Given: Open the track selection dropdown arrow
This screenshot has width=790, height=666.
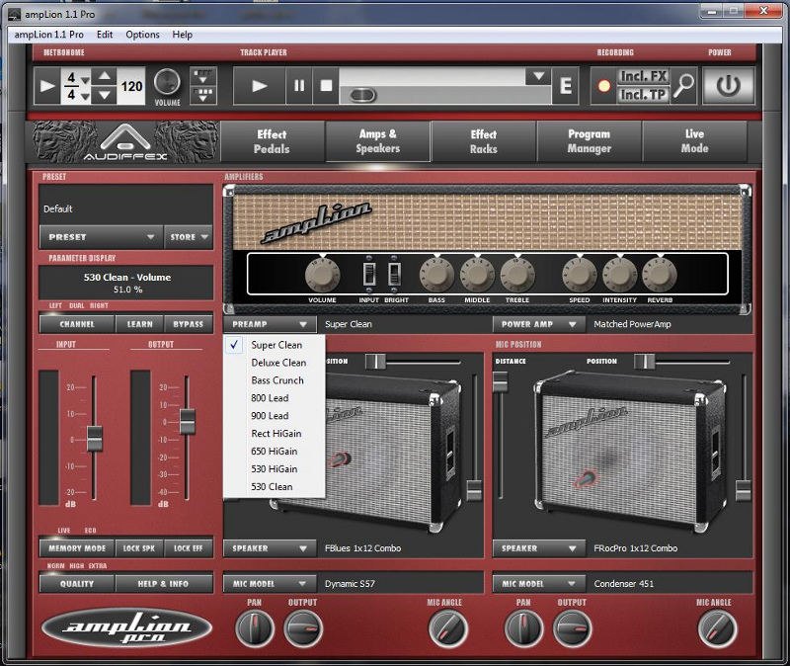Looking at the screenshot, I should pyautogui.click(x=538, y=77).
